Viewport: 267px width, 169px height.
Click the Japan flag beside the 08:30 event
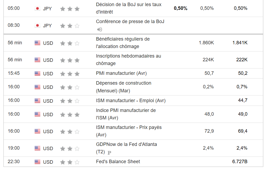(x=37, y=25)
